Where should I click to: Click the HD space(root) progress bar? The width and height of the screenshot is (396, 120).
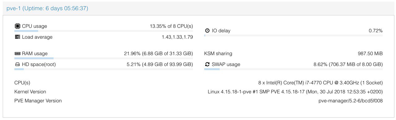[104, 69]
